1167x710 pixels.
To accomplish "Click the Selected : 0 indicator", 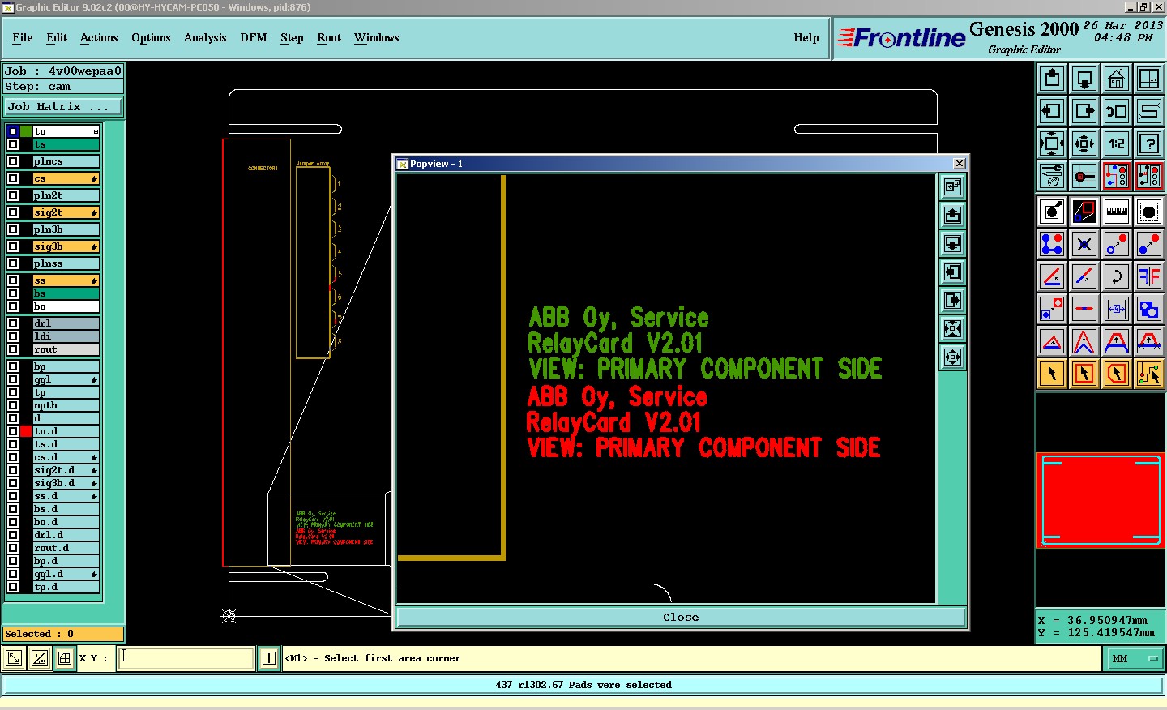I will coord(63,634).
